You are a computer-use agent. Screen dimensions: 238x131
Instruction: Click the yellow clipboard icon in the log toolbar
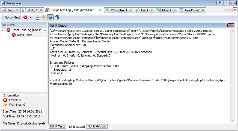coord(43,17)
